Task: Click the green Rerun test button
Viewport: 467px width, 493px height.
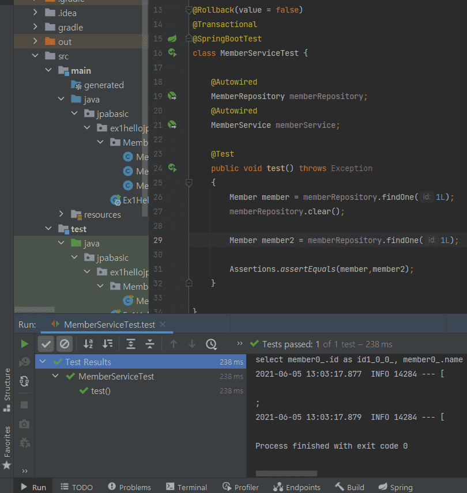Action: 24,344
